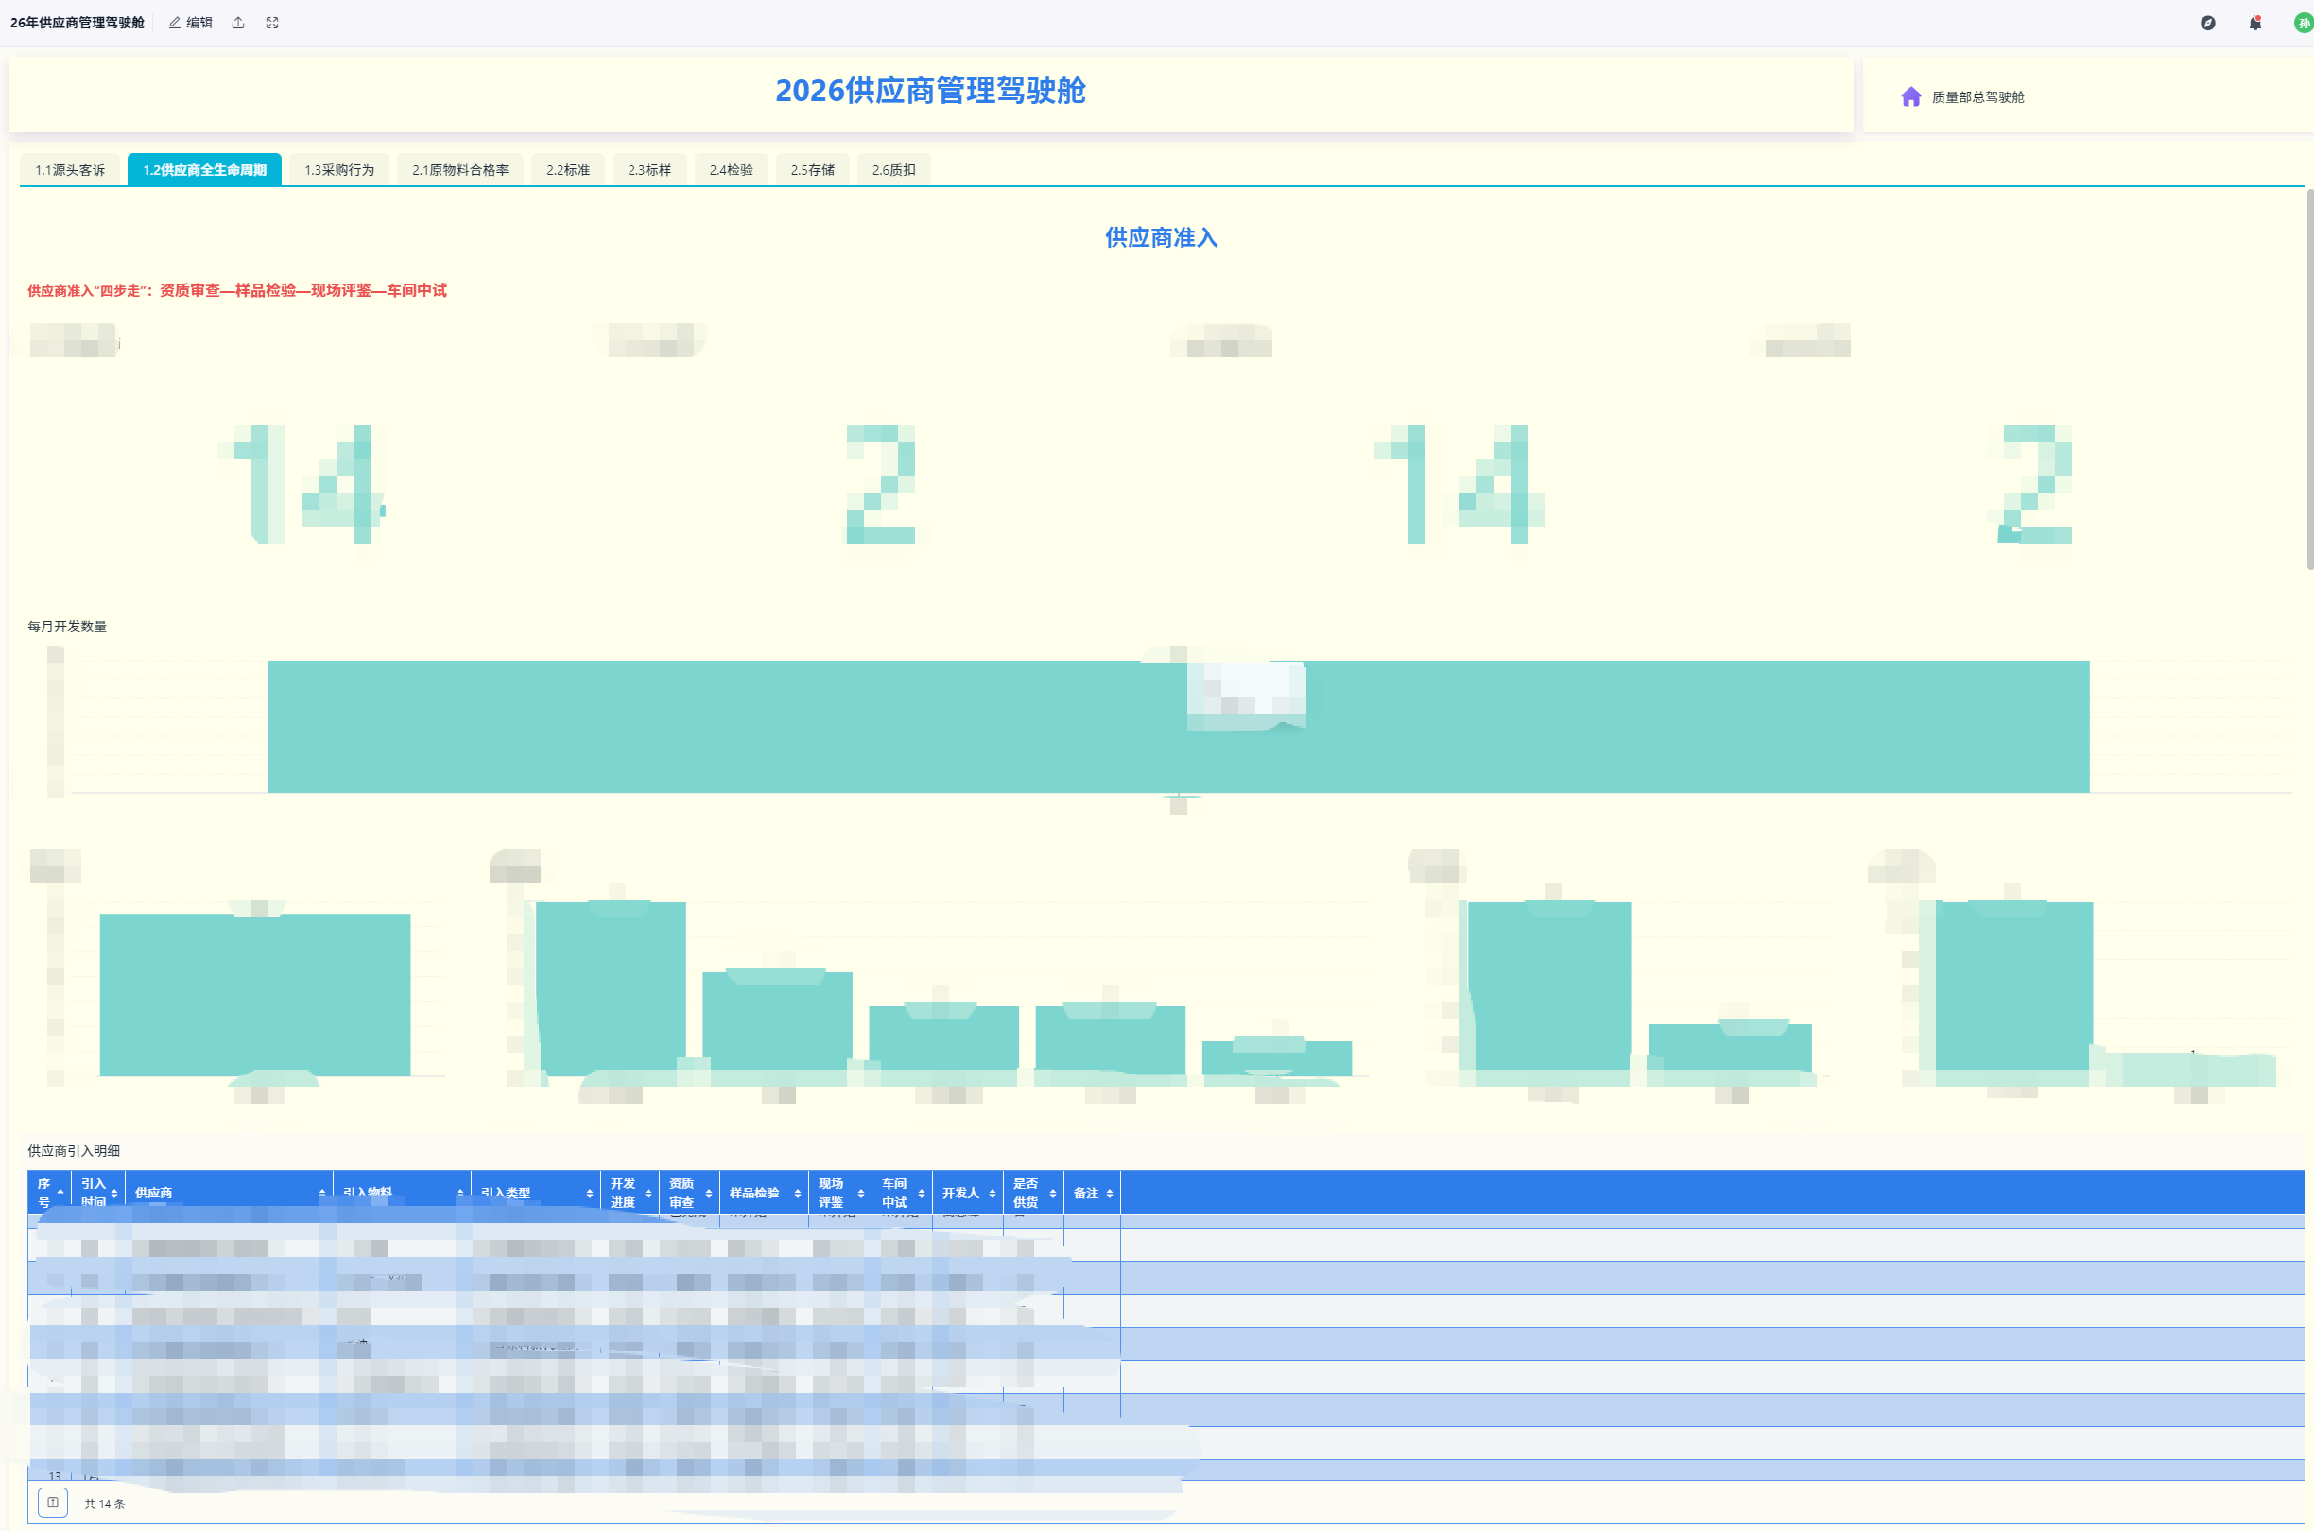Sort by 备注 column arrow
2314x1531 pixels.
tap(1110, 1194)
